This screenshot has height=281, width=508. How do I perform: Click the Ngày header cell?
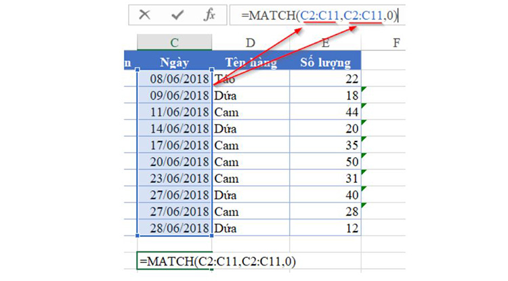click(x=174, y=62)
